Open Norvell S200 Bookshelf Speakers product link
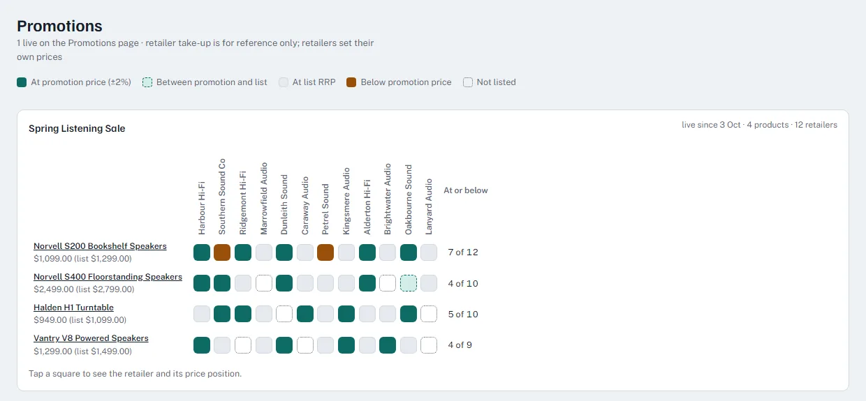 (100, 246)
